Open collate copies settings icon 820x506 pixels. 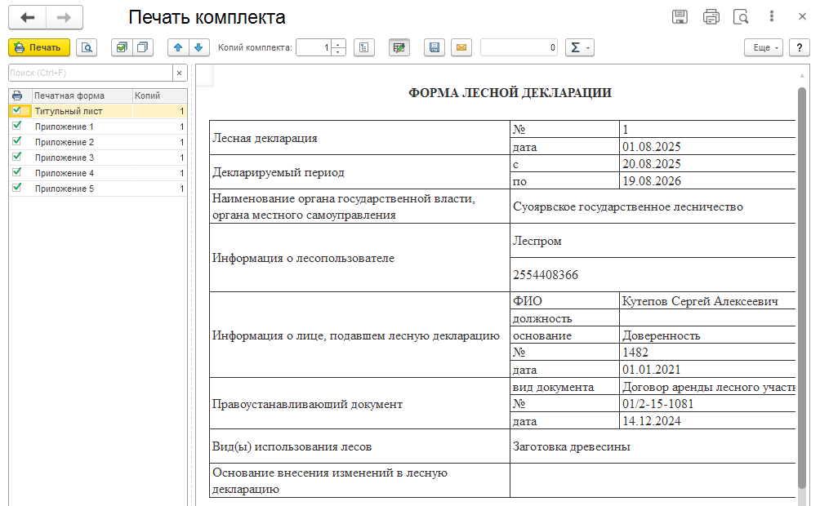pos(364,47)
